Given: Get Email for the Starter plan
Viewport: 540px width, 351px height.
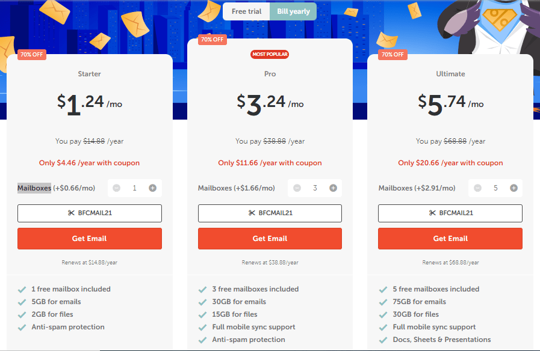Looking at the screenshot, I should [x=90, y=239].
